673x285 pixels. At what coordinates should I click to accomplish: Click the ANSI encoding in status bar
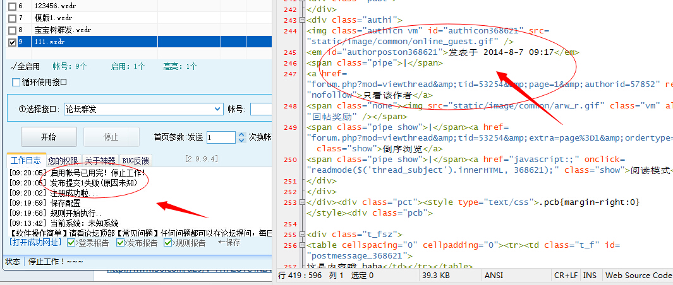pyautogui.click(x=494, y=275)
